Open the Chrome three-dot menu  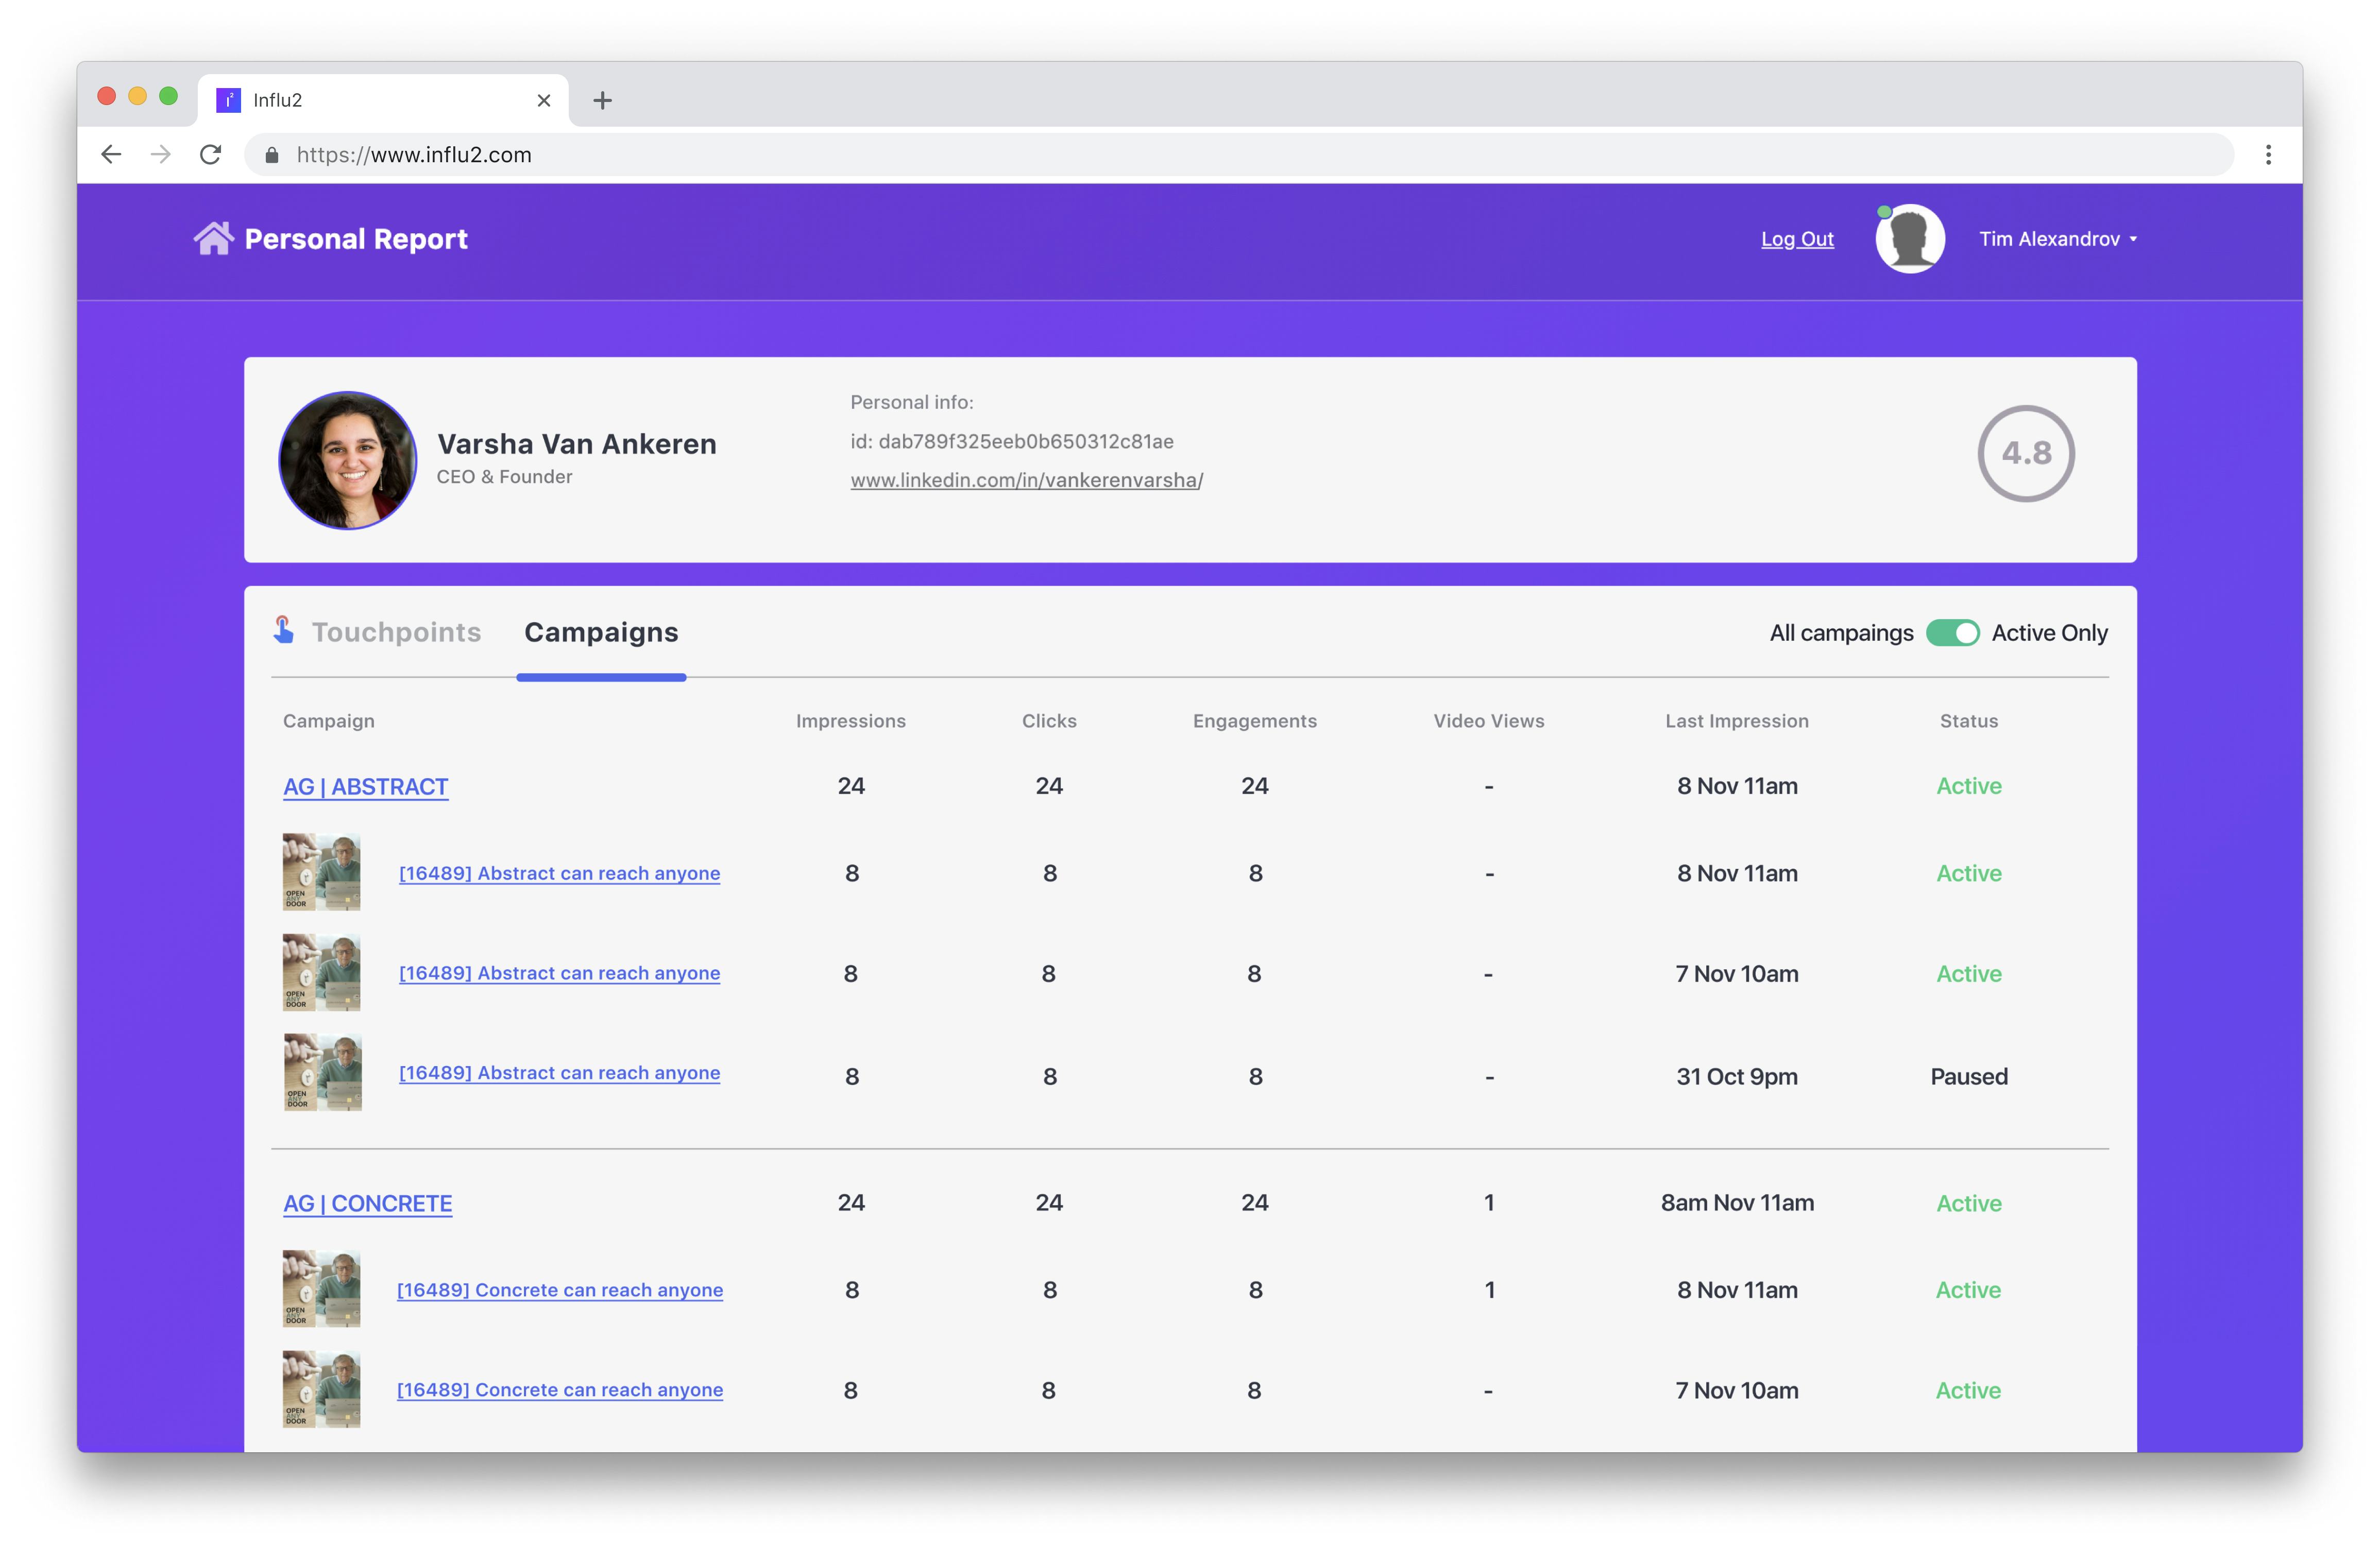(2268, 154)
